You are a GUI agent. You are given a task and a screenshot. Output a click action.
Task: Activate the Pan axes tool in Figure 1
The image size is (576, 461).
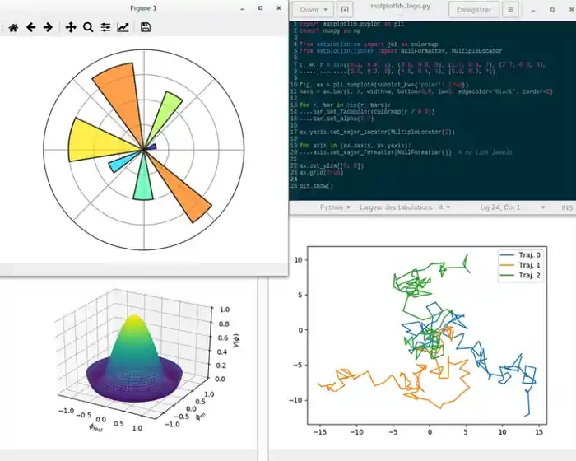(x=71, y=27)
